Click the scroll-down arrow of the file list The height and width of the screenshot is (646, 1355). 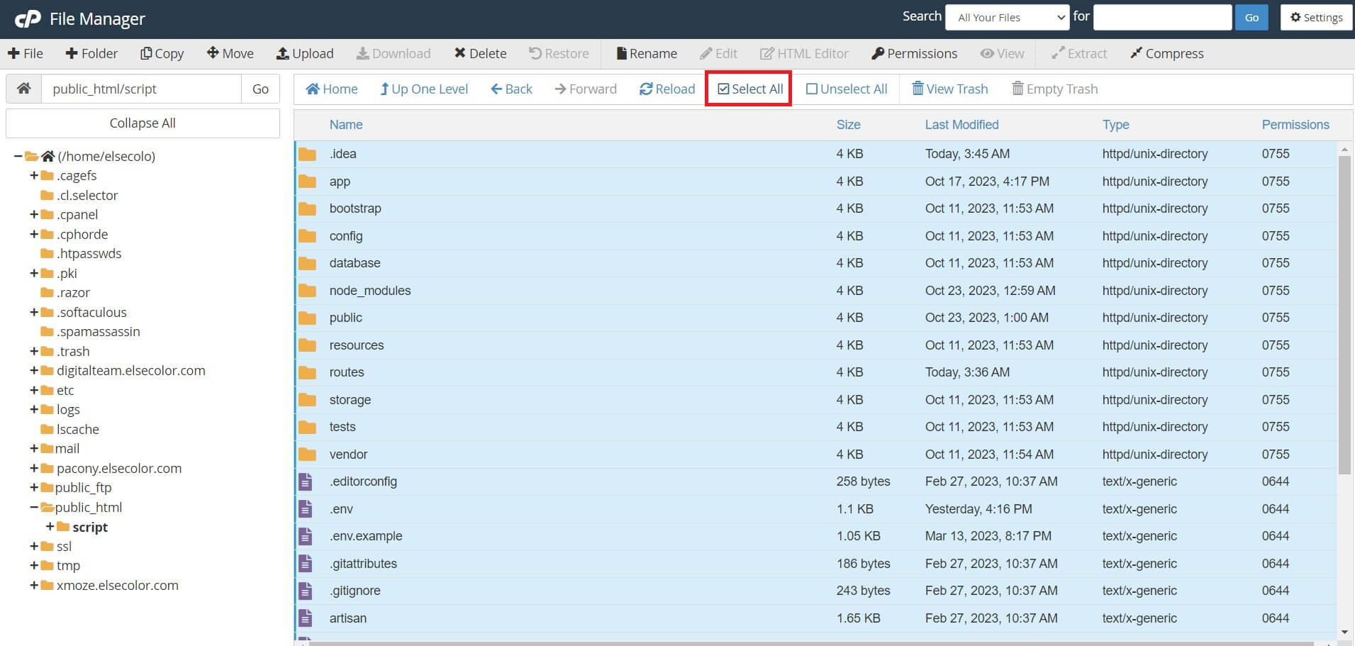pos(1344,633)
